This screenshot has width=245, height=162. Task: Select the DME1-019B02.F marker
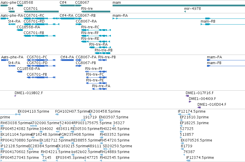15,96
